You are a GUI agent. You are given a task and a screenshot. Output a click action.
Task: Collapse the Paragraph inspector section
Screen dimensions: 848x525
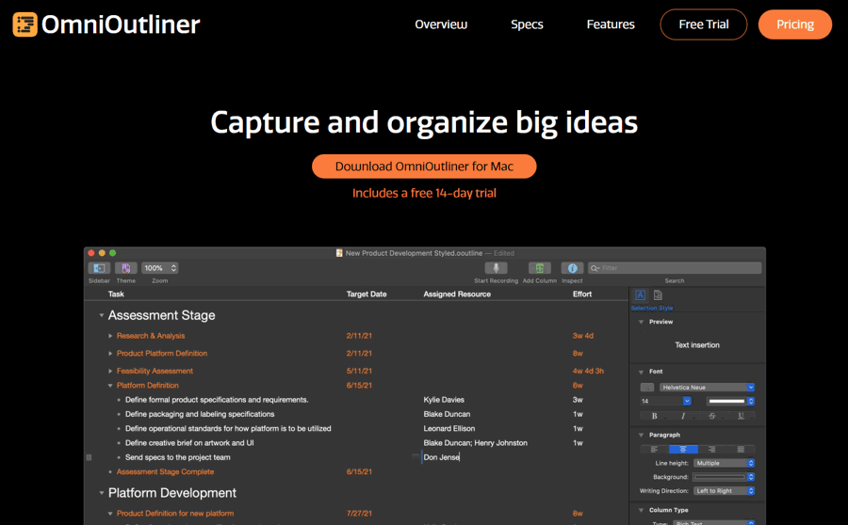pyautogui.click(x=642, y=435)
